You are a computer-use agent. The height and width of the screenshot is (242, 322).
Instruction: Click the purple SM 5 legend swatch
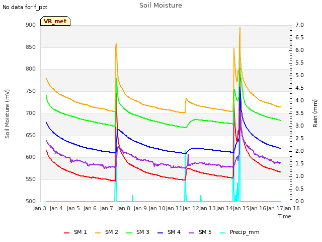click(192, 233)
